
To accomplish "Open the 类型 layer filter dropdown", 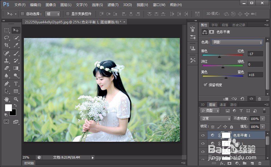I will pyautogui.click(x=210, y=111).
